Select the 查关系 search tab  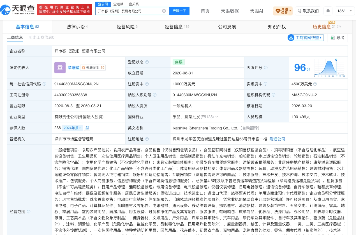coord(134,4)
